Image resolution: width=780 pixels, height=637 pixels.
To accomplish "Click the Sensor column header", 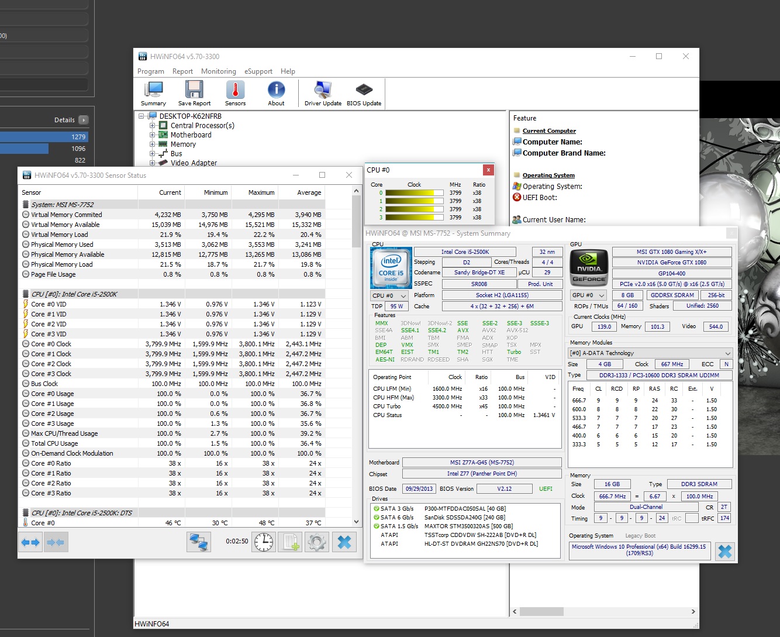I will [78, 192].
